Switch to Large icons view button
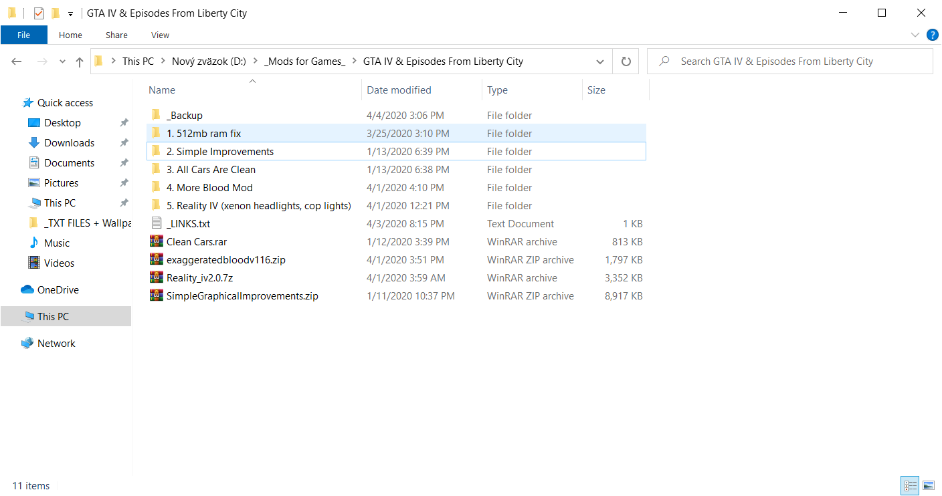Image resolution: width=942 pixels, height=496 pixels. (928, 485)
